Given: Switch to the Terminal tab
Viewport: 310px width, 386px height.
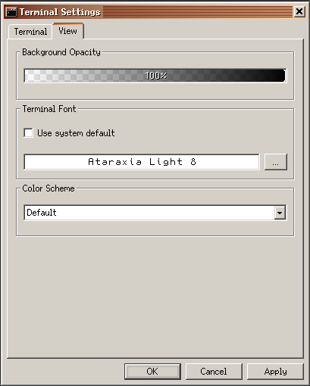Looking at the screenshot, I should point(30,32).
